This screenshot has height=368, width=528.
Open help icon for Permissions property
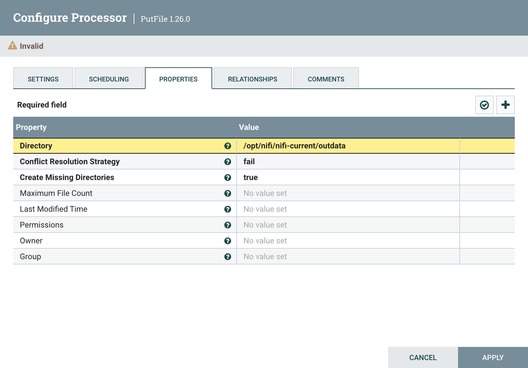[x=227, y=225]
